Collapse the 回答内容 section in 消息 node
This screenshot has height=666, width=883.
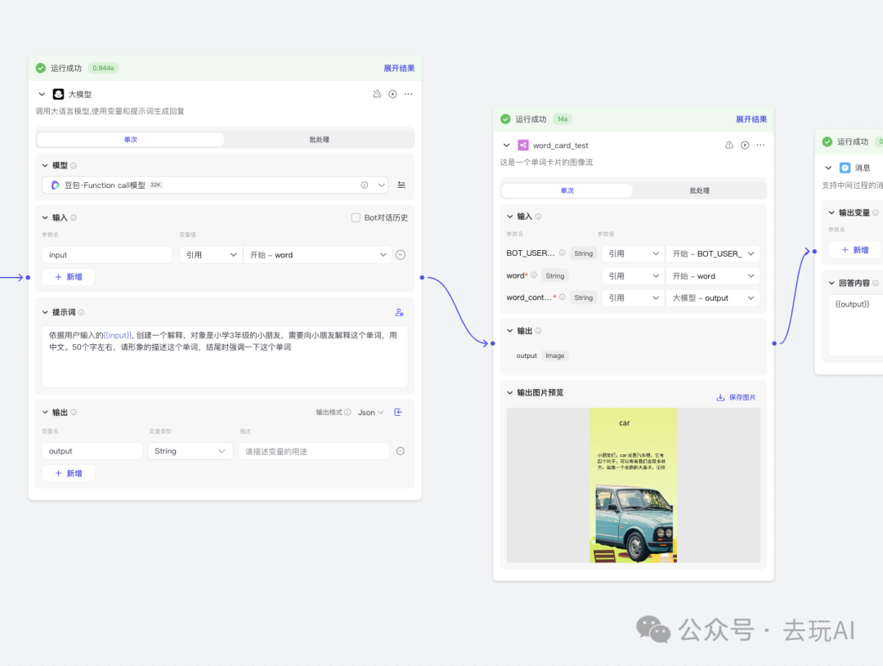tap(831, 284)
